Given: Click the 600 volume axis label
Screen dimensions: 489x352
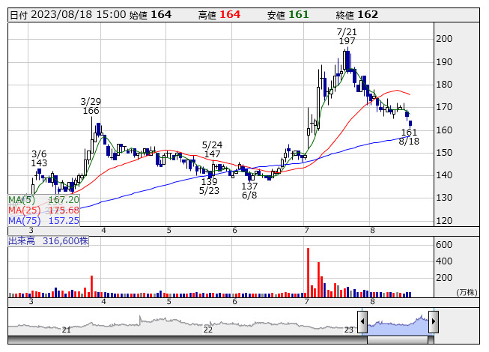Looking at the screenshot, I should pos(444,245).
